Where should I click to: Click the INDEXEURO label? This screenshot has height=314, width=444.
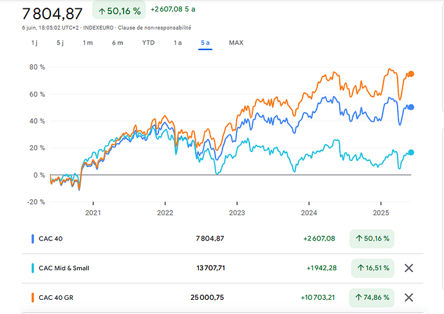tap(98, 28)
